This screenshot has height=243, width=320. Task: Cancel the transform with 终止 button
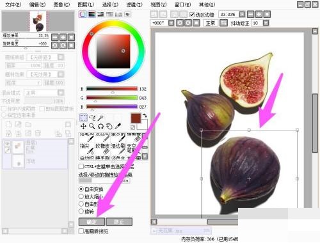pyautogui.click(x=119, y=222)
